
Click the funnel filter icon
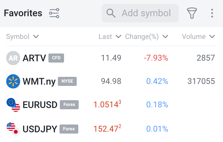[192, 13]
